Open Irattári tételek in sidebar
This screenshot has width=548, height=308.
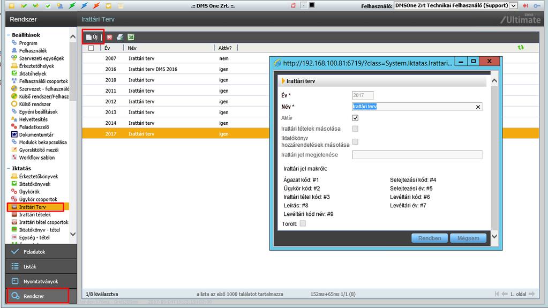(x=35, y=215)
